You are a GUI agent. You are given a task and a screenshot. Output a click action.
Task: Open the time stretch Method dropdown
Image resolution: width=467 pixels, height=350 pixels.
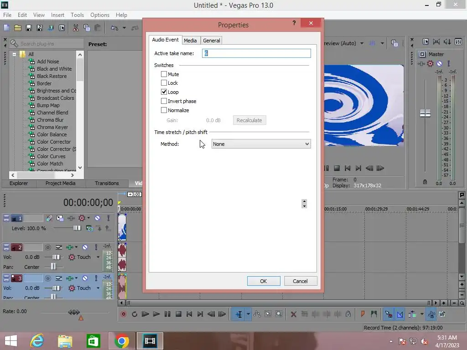click(x=261, y=144)
